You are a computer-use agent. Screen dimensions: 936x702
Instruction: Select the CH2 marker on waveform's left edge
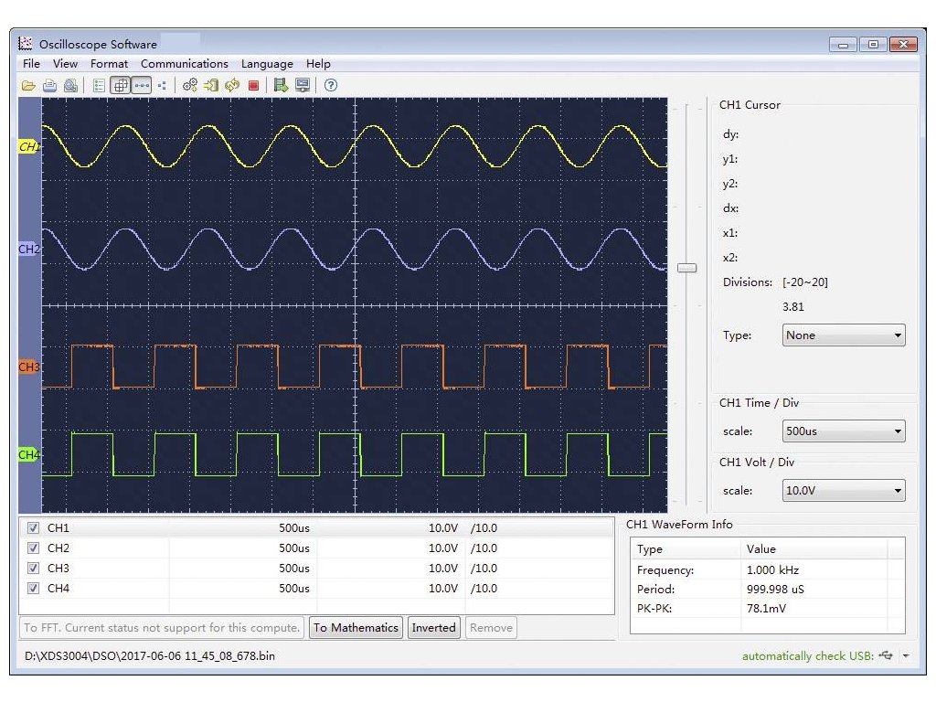pos(29,249)
